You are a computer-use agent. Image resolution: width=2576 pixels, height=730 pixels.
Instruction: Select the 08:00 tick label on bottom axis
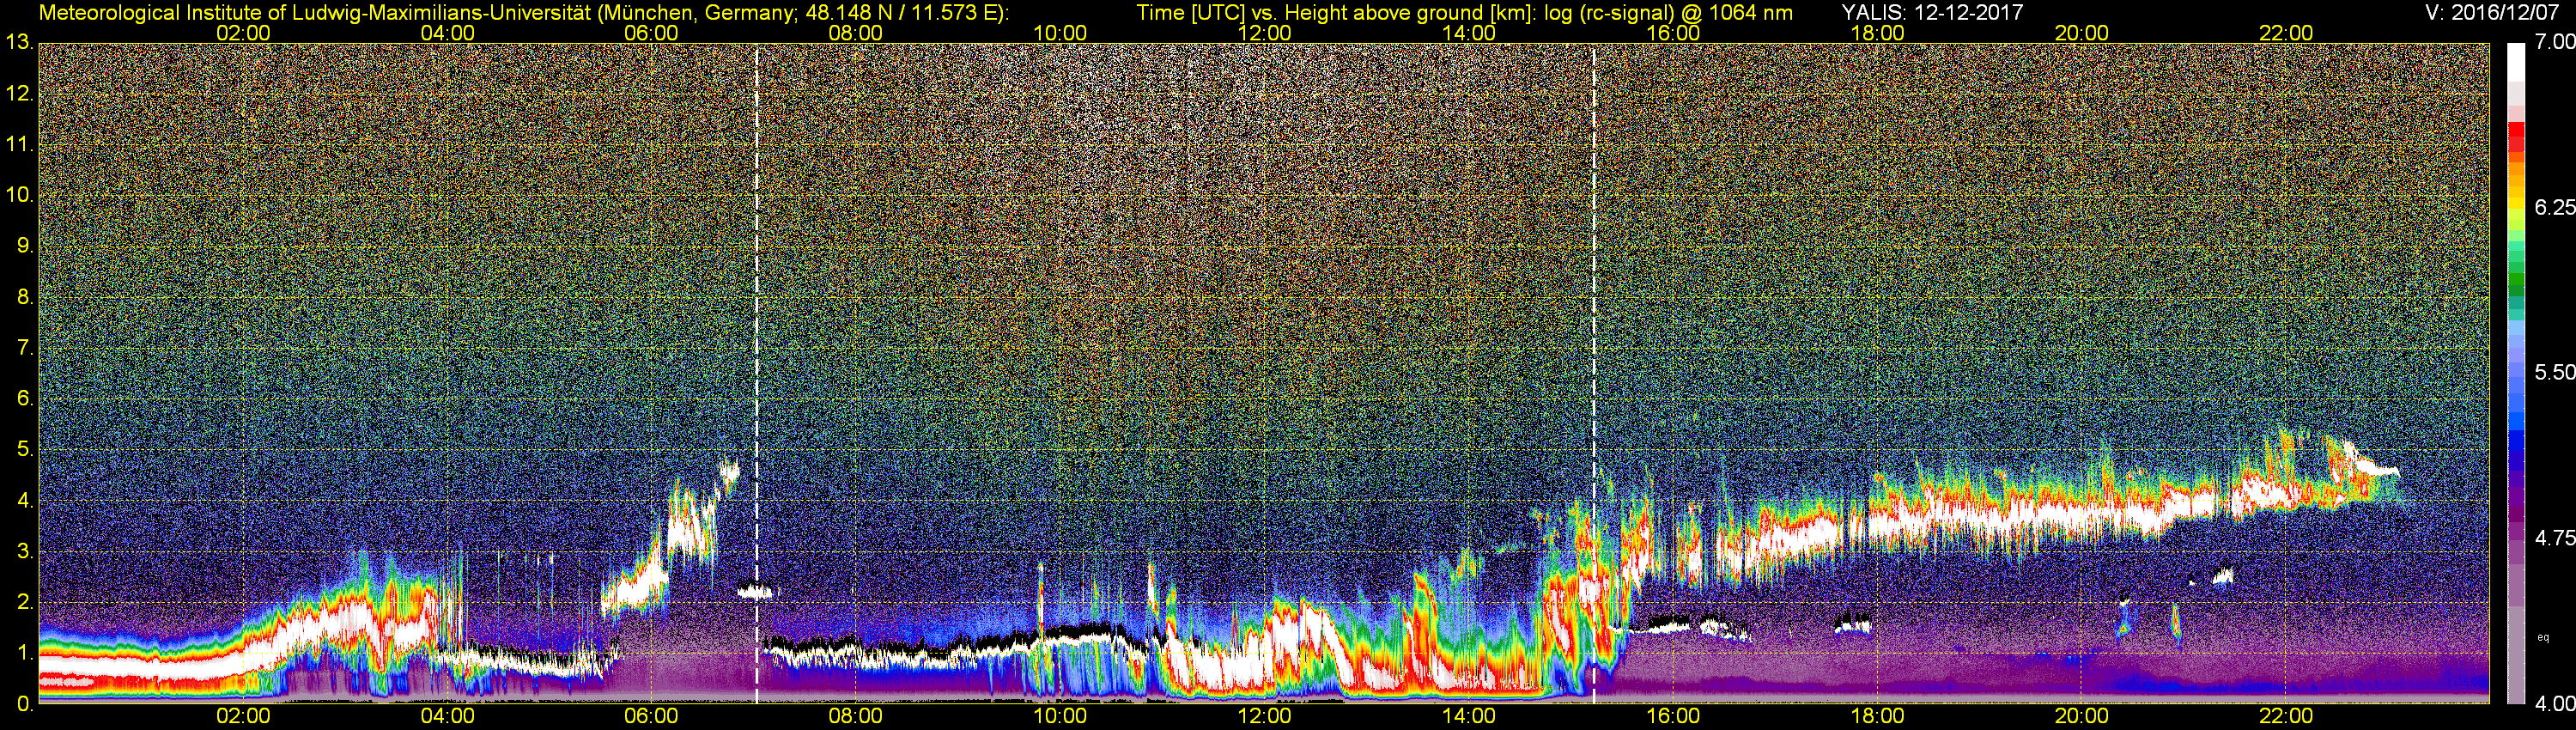[x=856, y=717]
